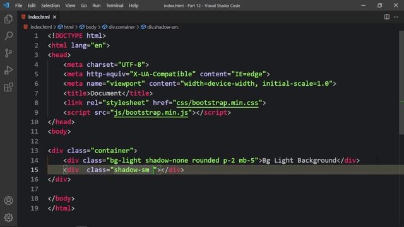404x227 pixels.
Task: Click the editor vertical scrollbar thumb
Action: point(401,83)
